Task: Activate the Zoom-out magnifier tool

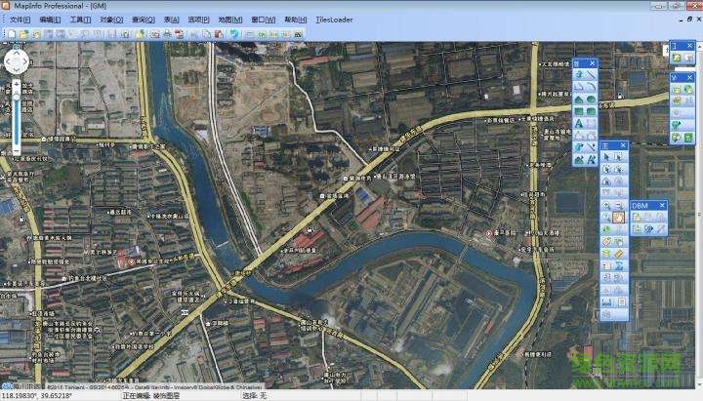Action: coord(618,205)
